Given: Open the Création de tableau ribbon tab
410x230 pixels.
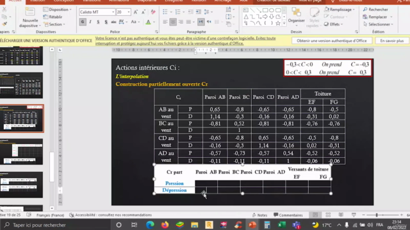Looking at the screenshot, I should 274,1.
